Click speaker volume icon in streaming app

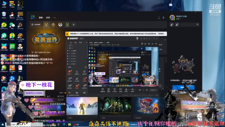click(132, 90)
